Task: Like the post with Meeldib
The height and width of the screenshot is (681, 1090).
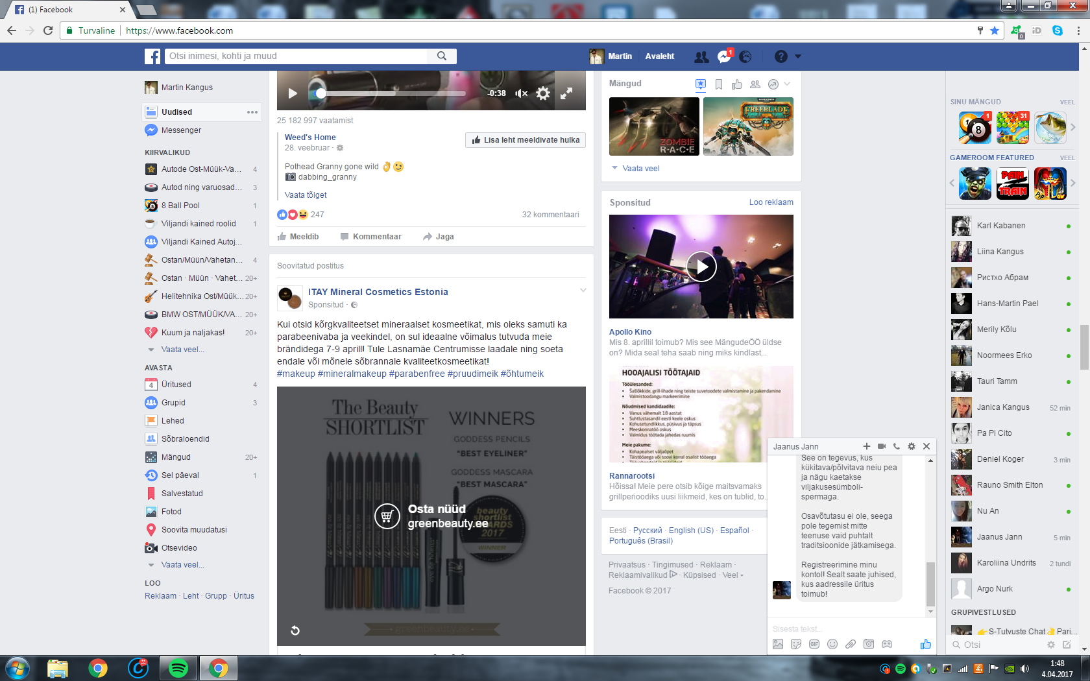Action: (x=298, y=237)
